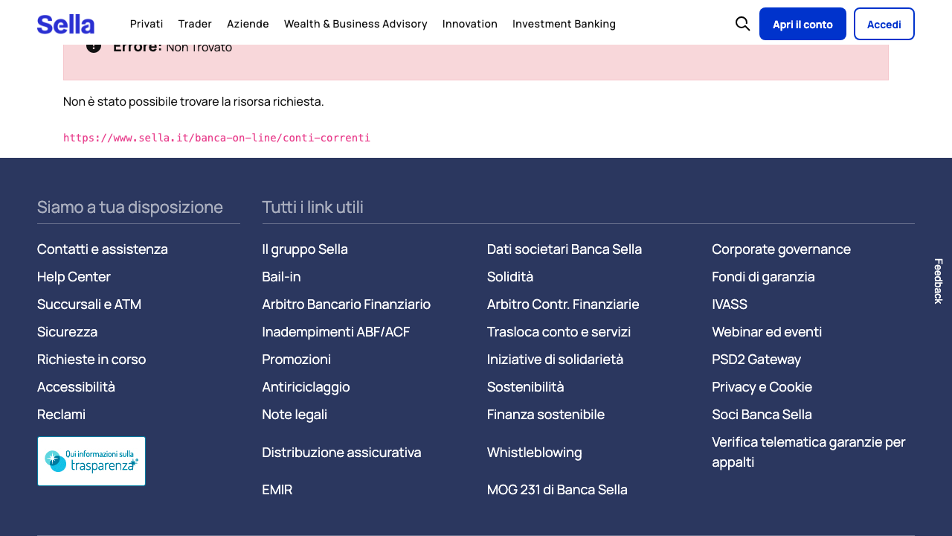Open the Solidità link
The image size is (952, 536).
point(510,276)
